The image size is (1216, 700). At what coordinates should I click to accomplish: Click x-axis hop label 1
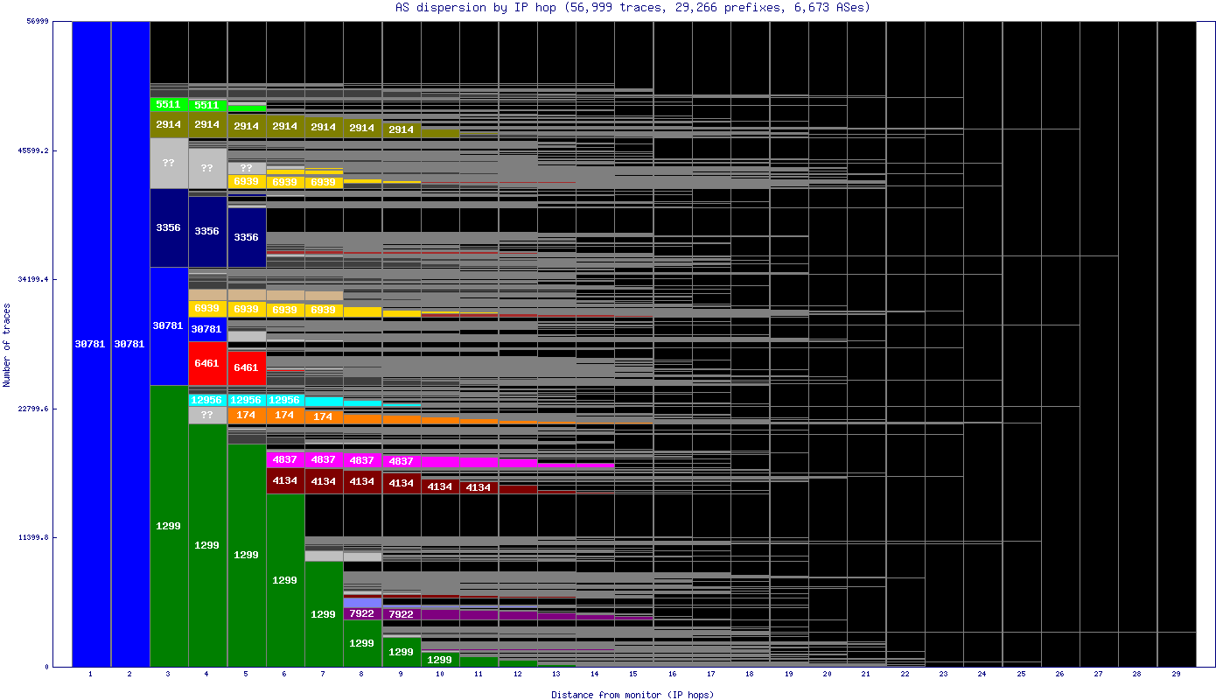click(91, 675)
